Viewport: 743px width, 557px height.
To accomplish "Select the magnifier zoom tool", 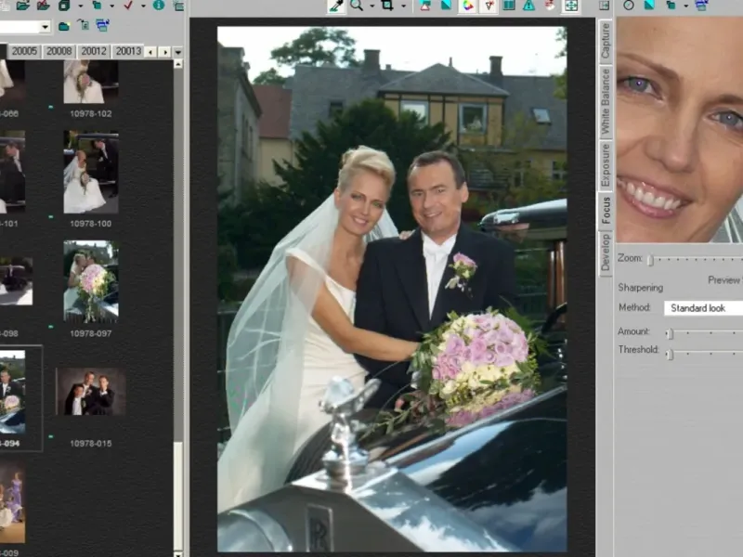I will click(357, 6).
